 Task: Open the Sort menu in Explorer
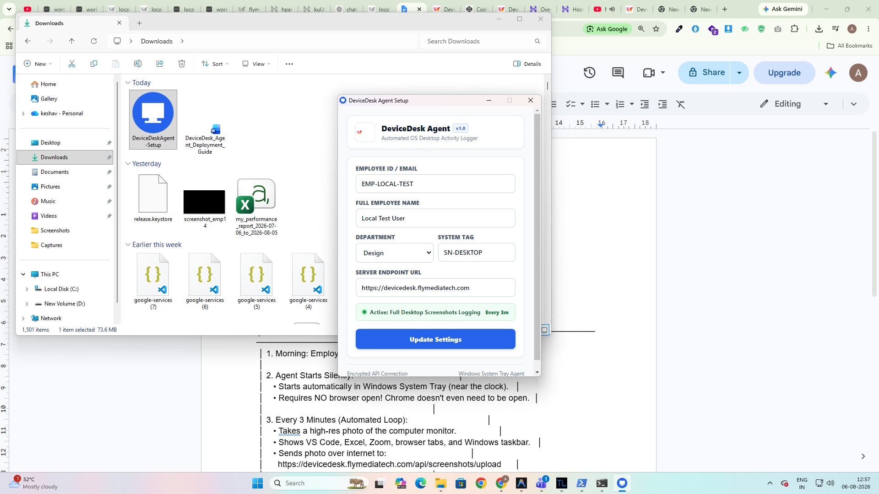(215, 64)
